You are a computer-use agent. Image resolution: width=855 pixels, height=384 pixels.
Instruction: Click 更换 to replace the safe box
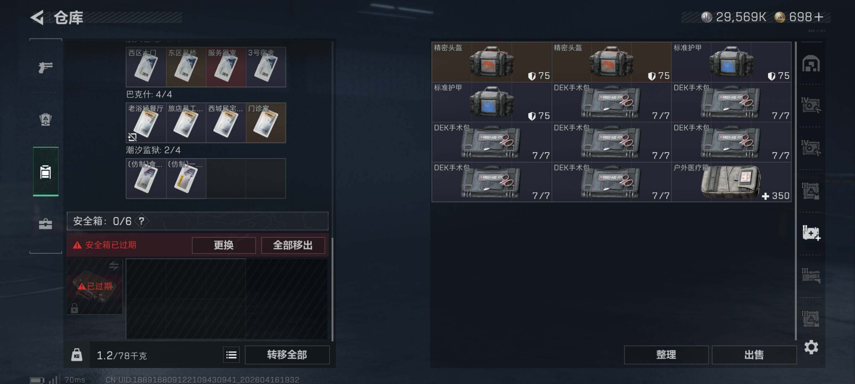[x=224, y=245]
